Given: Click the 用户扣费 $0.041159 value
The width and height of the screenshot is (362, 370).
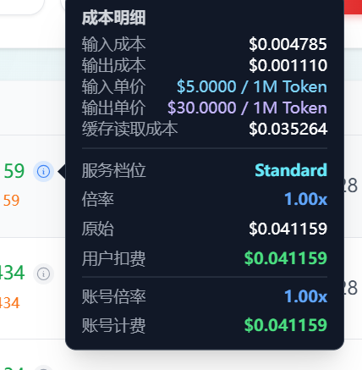Looking at the screenshot, I should pyautogui.click(x=286, y=258).
